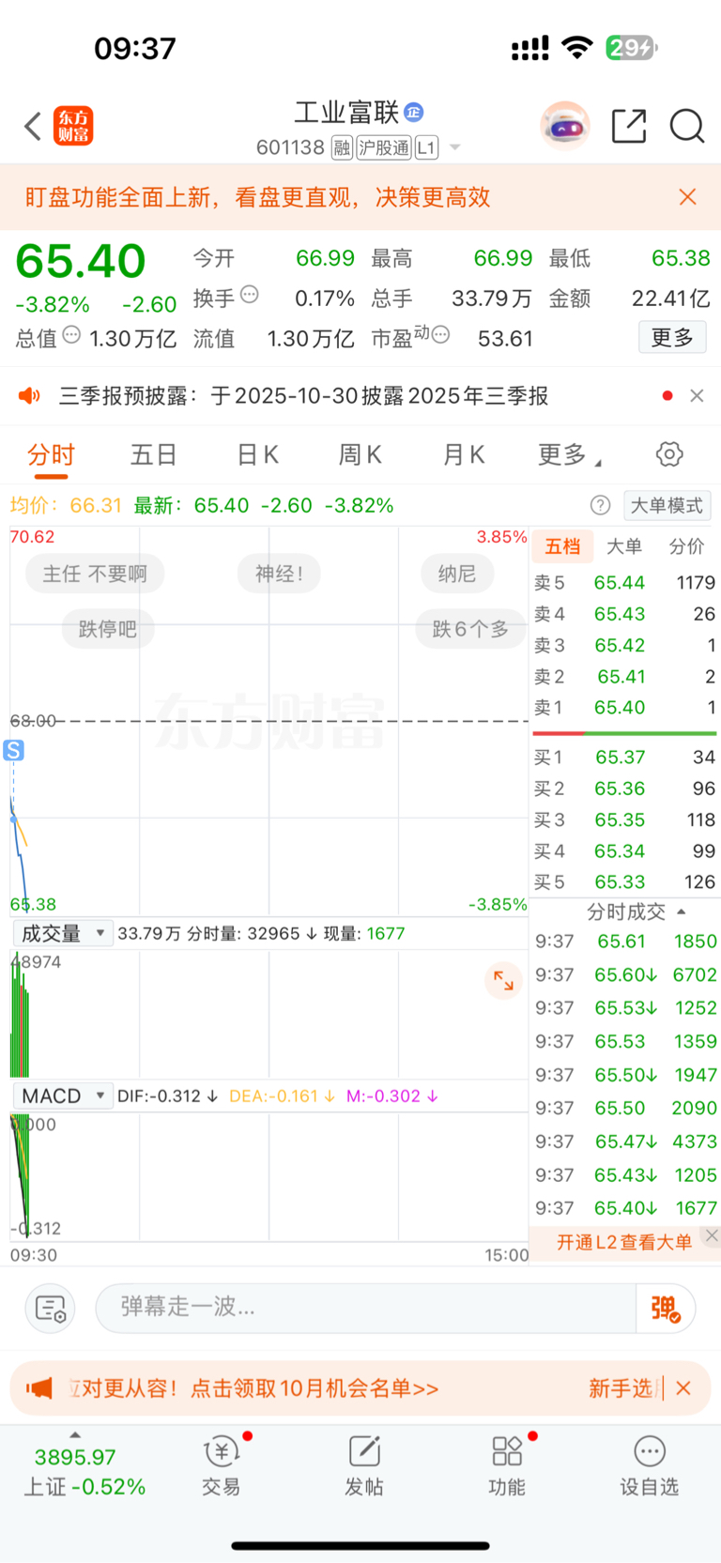This screenshot has width=721, height=1563.
Task: Tap the blue enterprise badge beside 工业富联
Action: [x=413, y=113]
